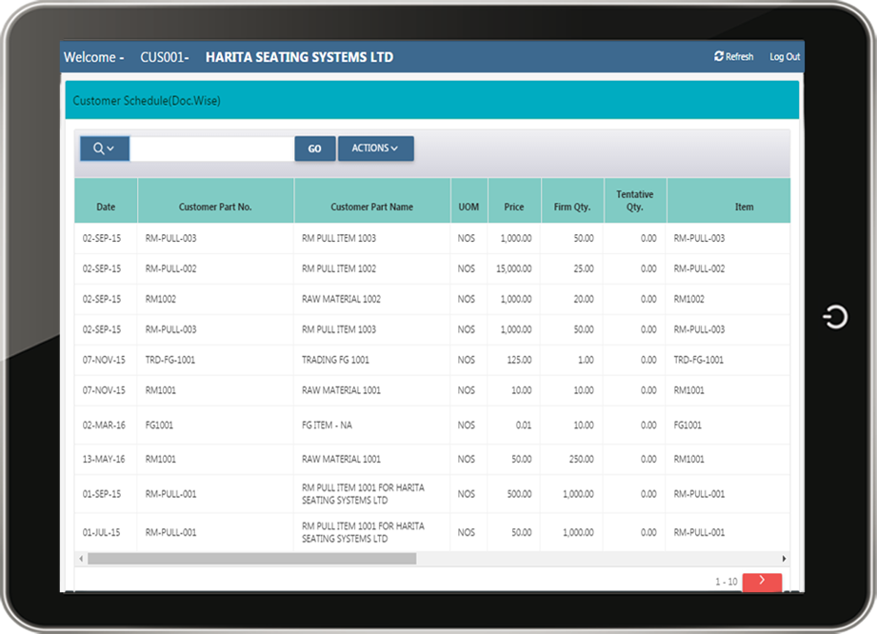The image size is (877, 634).
Task: Select the 01-SEP-15 date cell
Action: [102, 494]
